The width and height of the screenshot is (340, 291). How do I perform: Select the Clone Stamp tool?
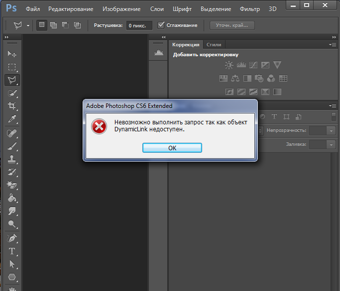tap(12, 159)
